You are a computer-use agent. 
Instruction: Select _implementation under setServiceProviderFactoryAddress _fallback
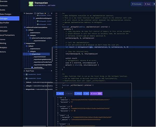35,33
